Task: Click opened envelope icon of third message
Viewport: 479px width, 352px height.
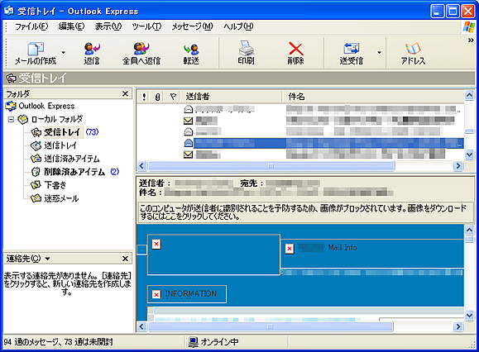Action: pyautogui.click(x=188, y=131)
